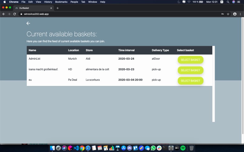Open the Help menu
The height and width of the screenshot is (152, 244).
(103, 2)
